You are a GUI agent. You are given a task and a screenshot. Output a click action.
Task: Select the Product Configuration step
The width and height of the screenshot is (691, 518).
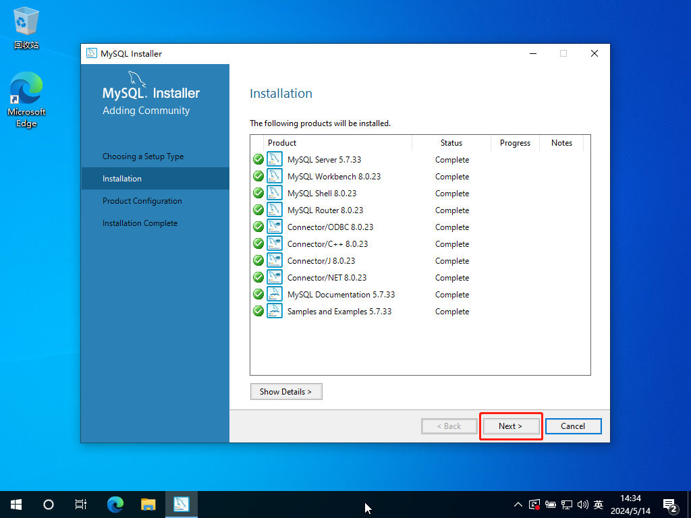pyautogui.click(x=142, y=201)
